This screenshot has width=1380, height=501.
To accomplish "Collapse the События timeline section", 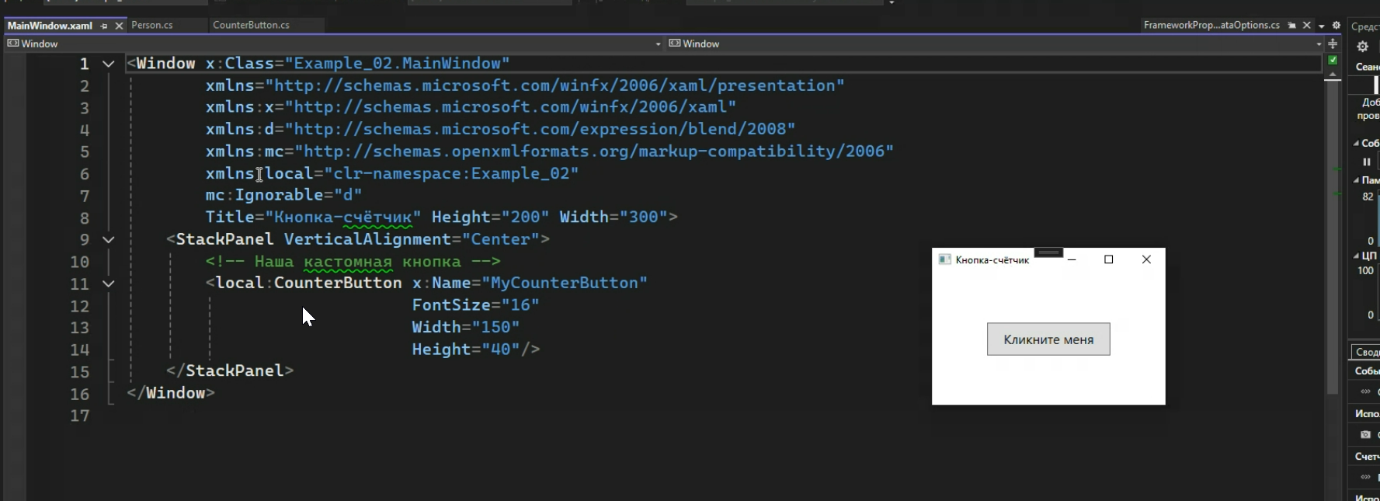I will point(1357,143).
